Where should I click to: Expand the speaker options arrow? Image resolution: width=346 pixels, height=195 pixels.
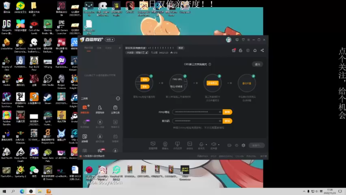219,145
